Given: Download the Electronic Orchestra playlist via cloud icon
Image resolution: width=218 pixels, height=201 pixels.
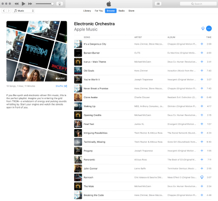Looking at the screenshot, I should coord(203,28).
